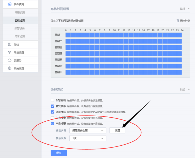Click the 星期四 row label
Image resolution: width=196 pixels, height=159 pixels.
(x=59, y=54)
